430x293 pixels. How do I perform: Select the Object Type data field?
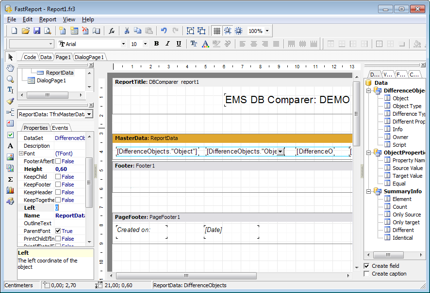coord(407,106)
